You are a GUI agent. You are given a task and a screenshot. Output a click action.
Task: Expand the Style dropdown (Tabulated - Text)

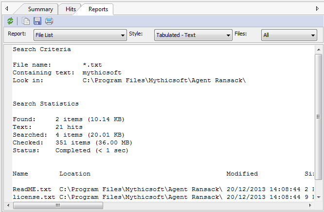(x=193, y=35)
